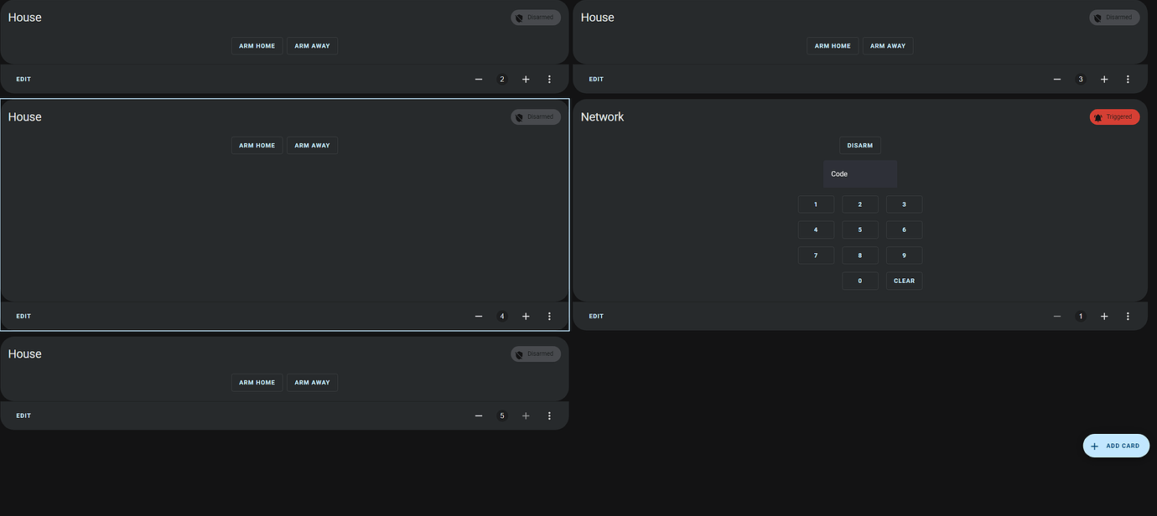Toggle the Disarmed badge on the selected House card
1157x516 pixels.
[x=536, y=116]
